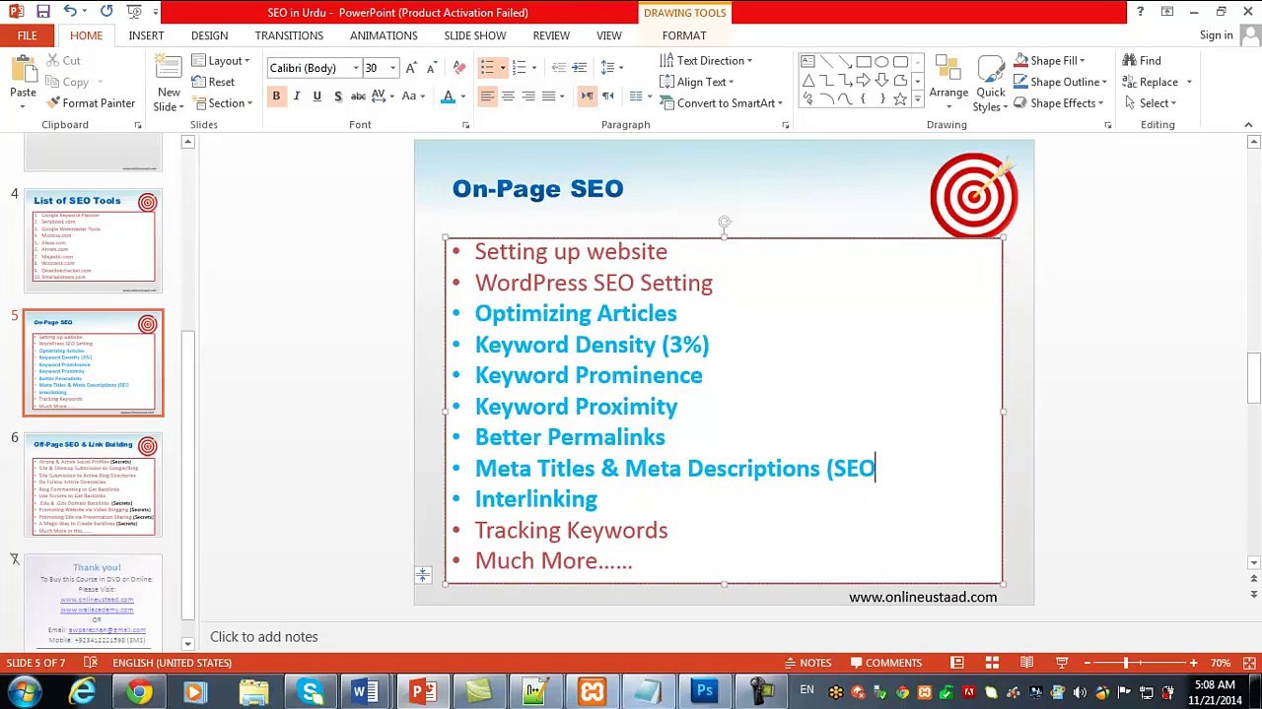Open Shape Effects dropdown
This screenshot has height=709, width=1262.
(1059, 103)
